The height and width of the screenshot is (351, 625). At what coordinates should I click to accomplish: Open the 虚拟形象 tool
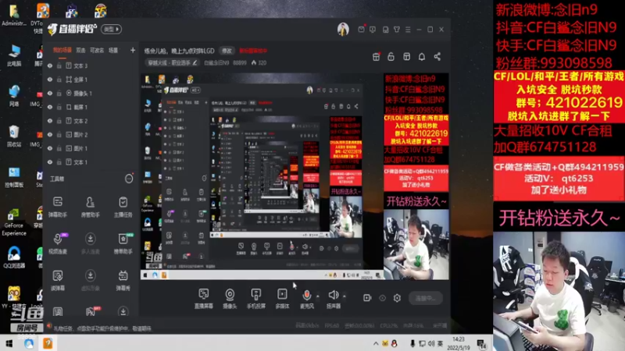click(x=91, y=279)
